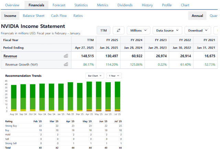This screenshot has height=153, width=220.
Task: Click the 52.73% growth value
Action: (210, 64)
